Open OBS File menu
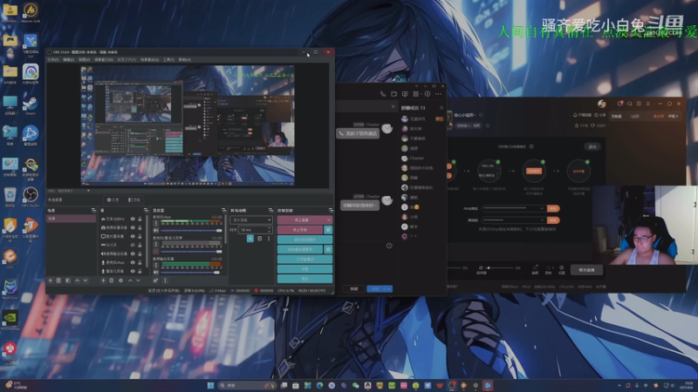The height and width of the screenshot is (392, 698). 53,59
